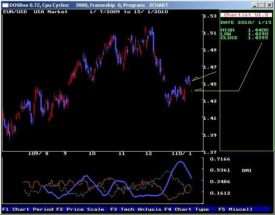The height and width of the screenshot is (215, 275).
Task: Minimize the DOSBox window
Action: pyautogui.click(x=255, y=5)
